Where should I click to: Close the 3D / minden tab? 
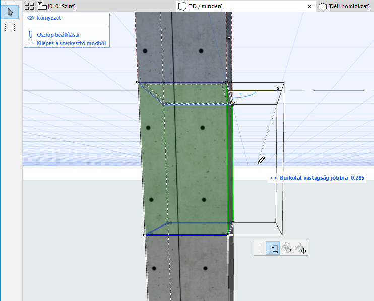309,6
